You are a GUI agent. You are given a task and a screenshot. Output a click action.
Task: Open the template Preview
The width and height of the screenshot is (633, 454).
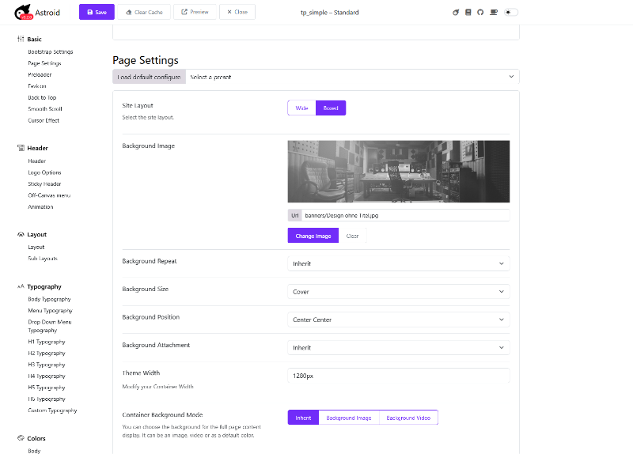pos(195,12)
